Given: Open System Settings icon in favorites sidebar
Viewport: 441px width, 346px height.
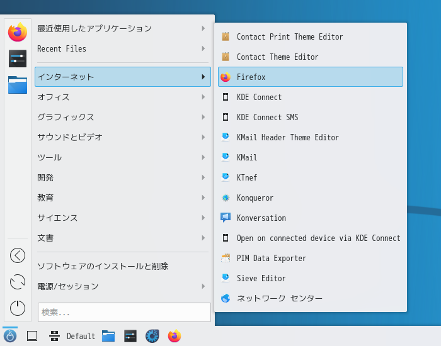Looking at the screenshot, I should tap(18, 59).
